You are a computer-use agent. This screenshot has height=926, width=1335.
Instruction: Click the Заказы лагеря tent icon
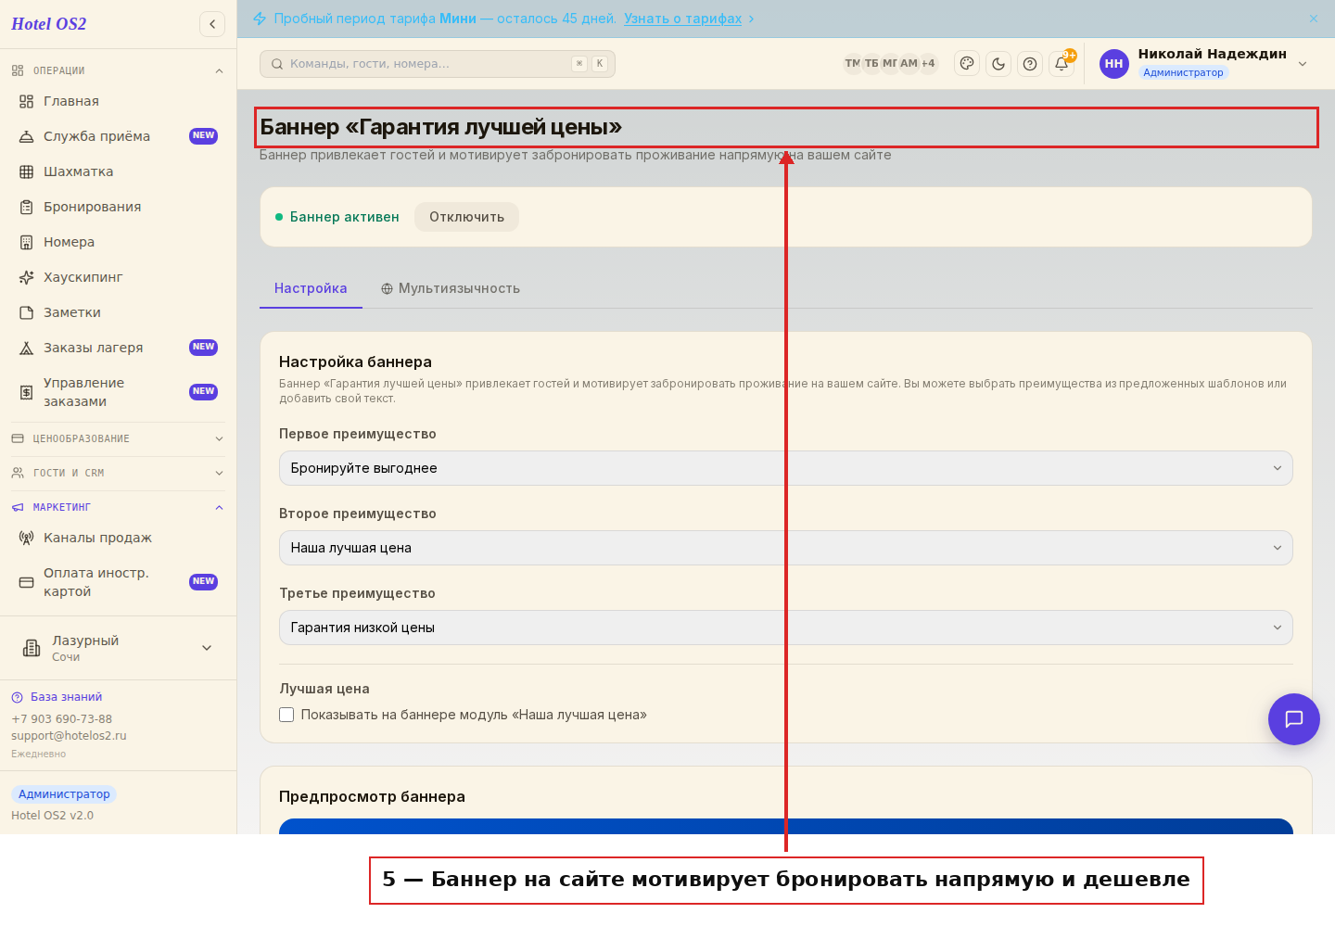(x=27, y=348)
